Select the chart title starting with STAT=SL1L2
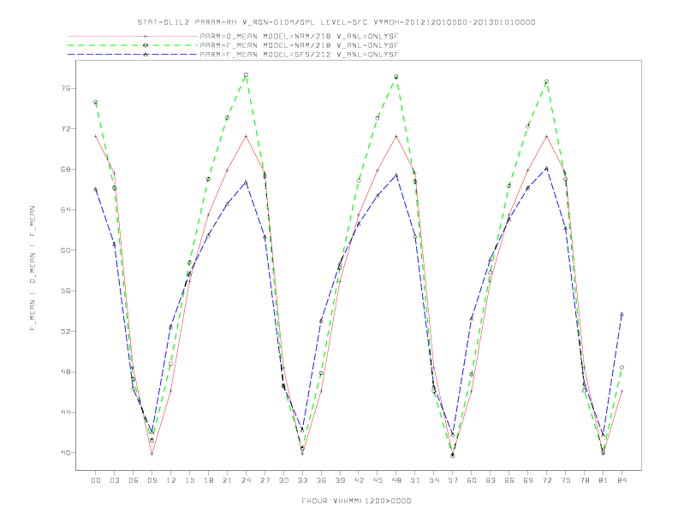The image size is (678, 523). tap(336, 22)
